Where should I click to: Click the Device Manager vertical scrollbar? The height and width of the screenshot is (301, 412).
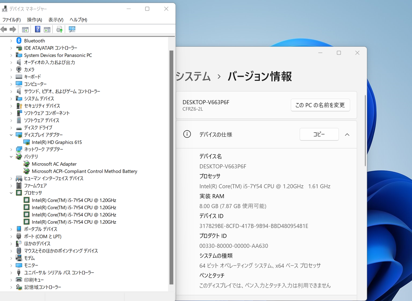point(171,167)
